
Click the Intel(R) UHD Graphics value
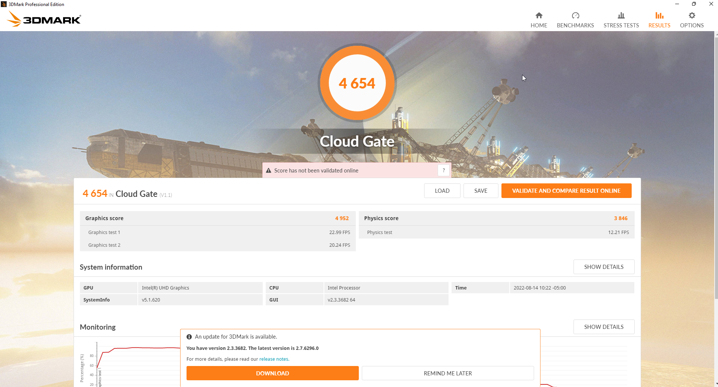165,288
